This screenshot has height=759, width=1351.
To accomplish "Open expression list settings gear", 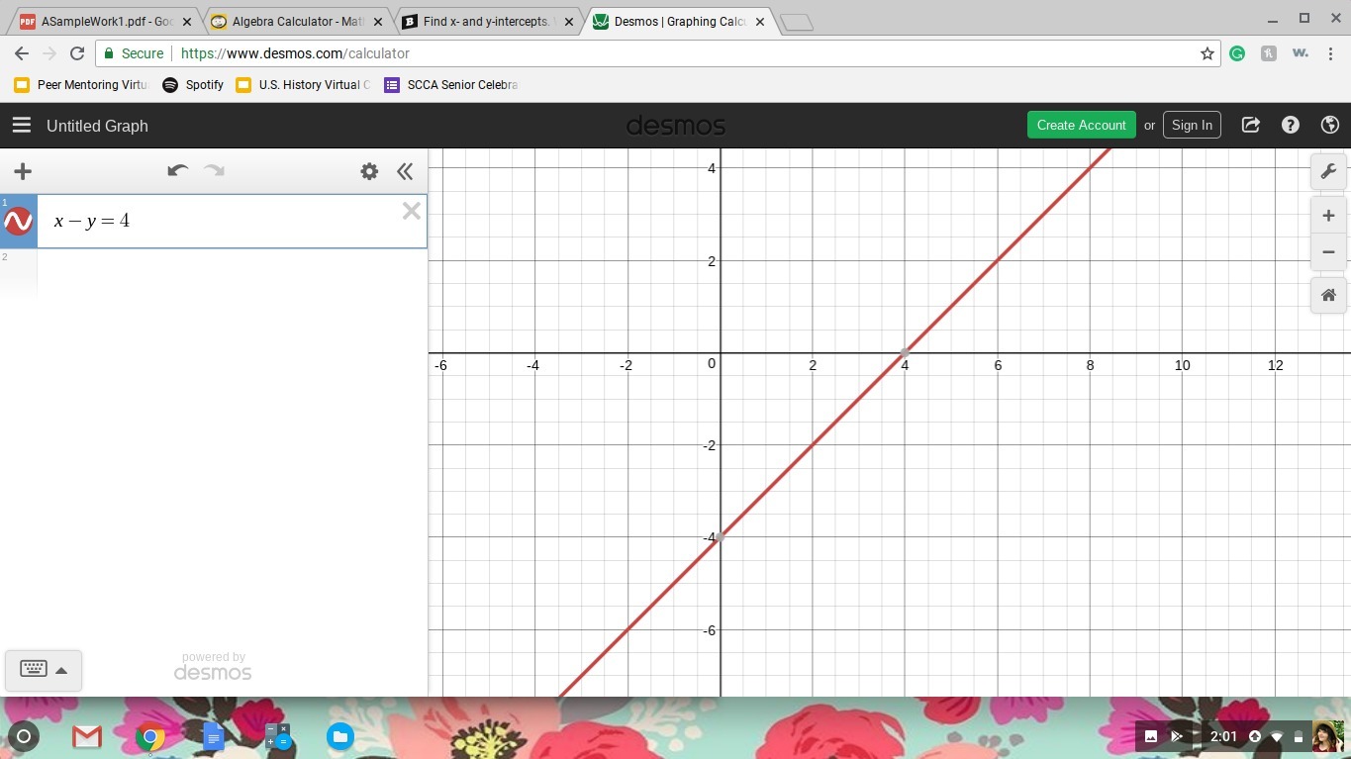I will [x=369, y=171].
